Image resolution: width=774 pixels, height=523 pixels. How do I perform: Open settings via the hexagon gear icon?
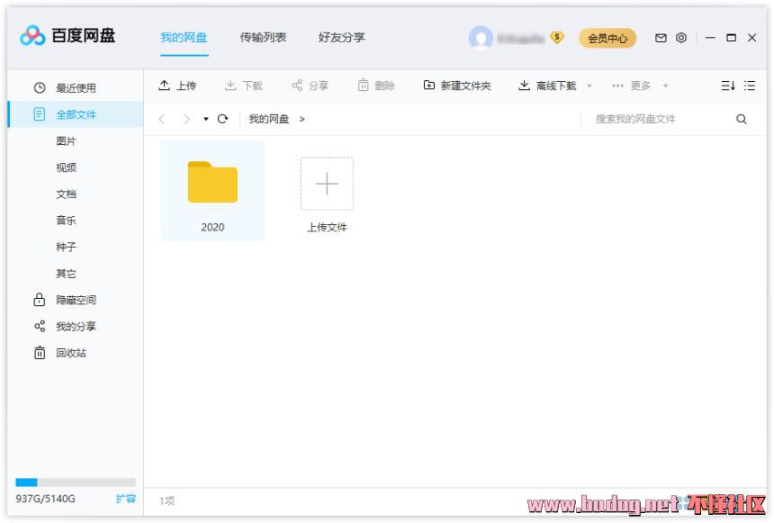pyautogui.click(x=681, y=38)
